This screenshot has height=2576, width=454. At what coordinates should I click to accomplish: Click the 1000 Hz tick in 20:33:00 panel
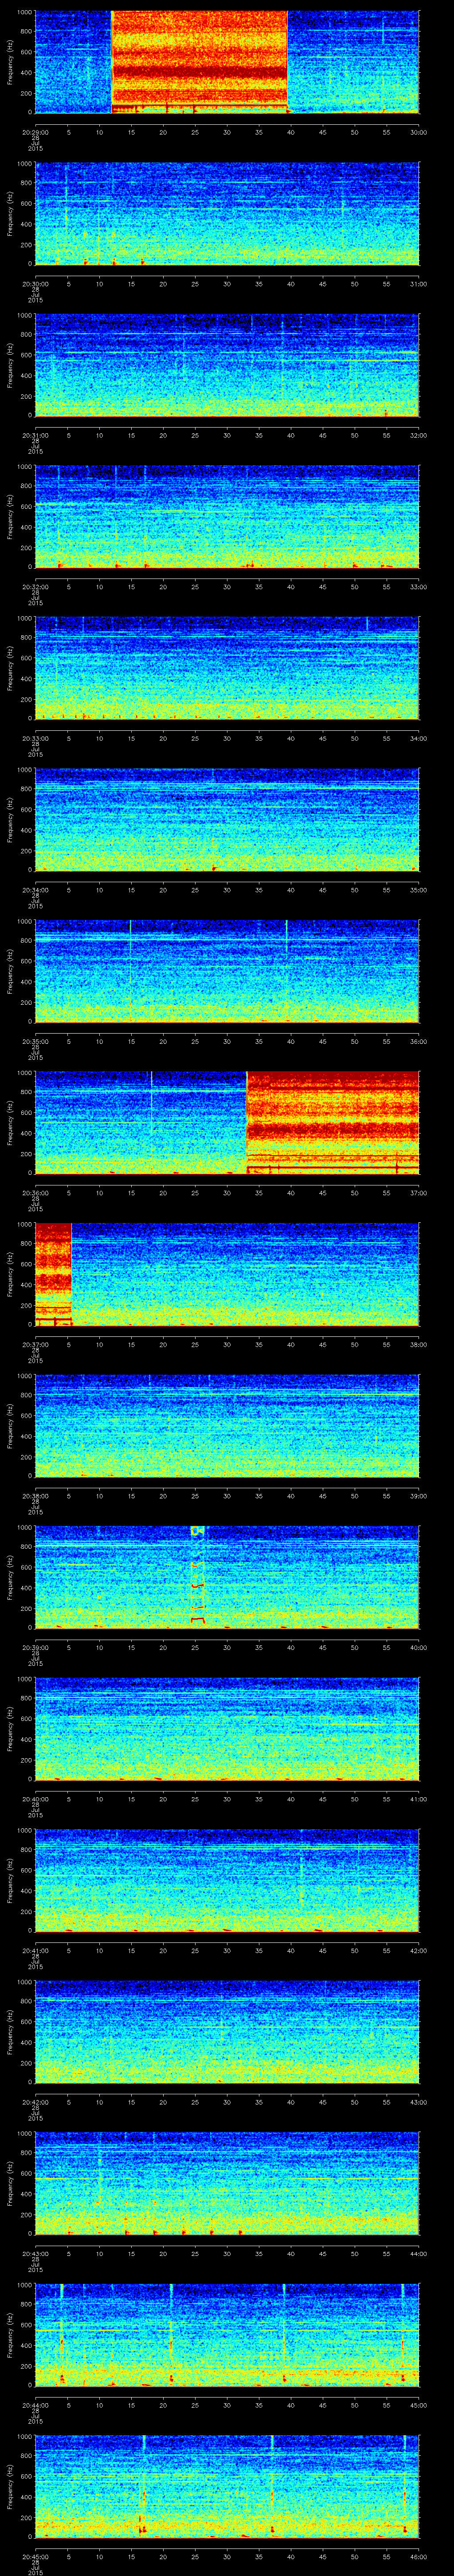[24, 618]
